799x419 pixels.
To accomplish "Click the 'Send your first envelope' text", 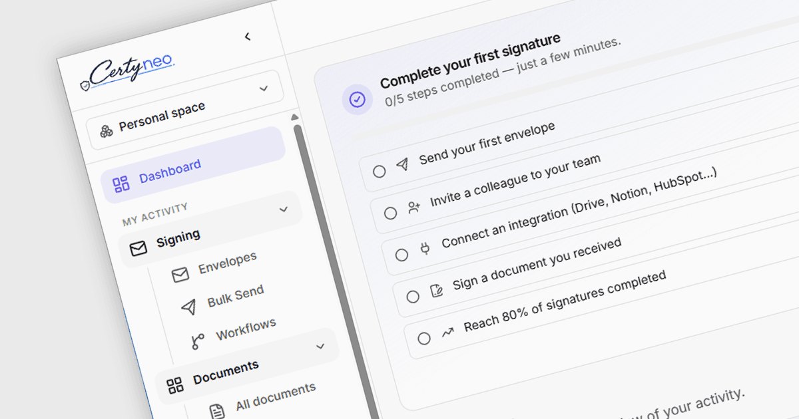I will (x=487, y=143).
